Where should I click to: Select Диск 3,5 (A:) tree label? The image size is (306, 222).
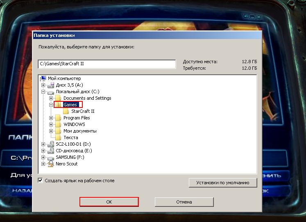click(x=70, y=85)
